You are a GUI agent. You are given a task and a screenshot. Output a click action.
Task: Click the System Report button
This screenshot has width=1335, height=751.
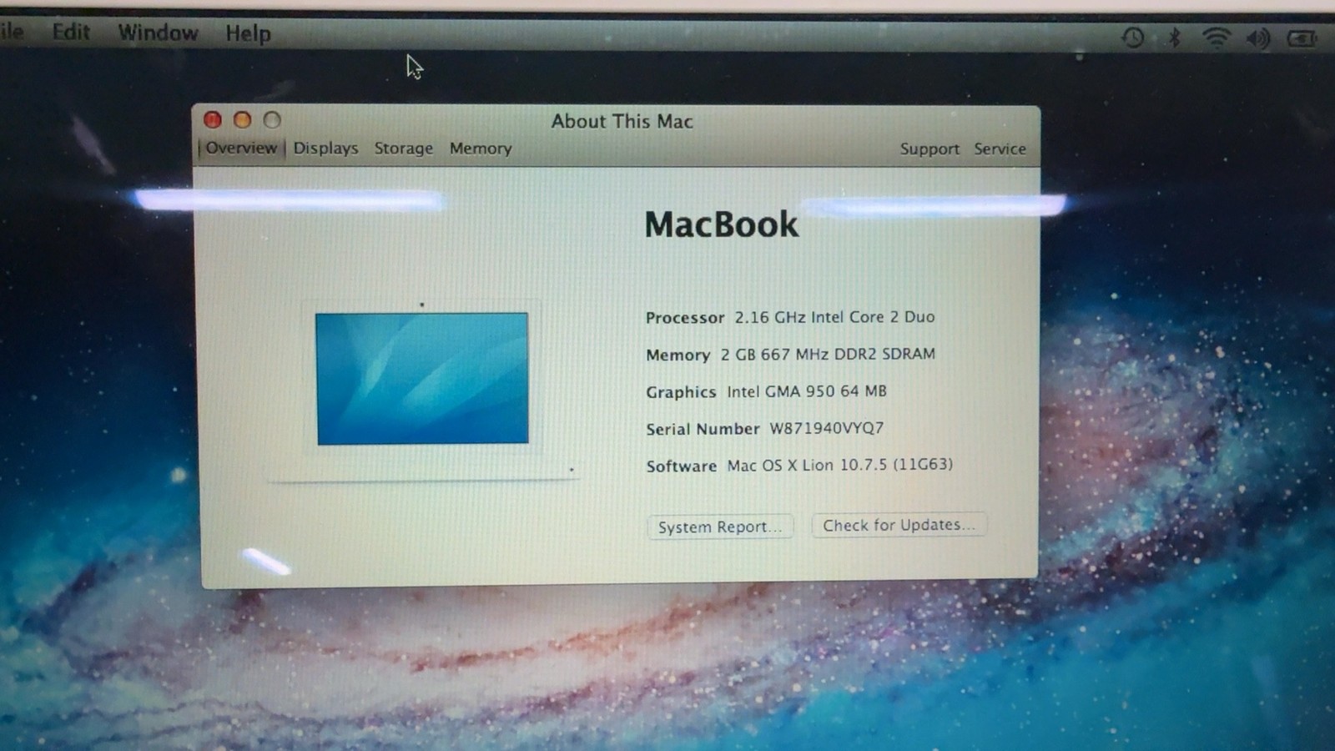coord(720,527)
